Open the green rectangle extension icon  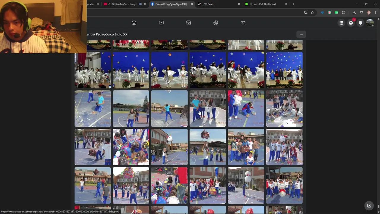point(336,12)
